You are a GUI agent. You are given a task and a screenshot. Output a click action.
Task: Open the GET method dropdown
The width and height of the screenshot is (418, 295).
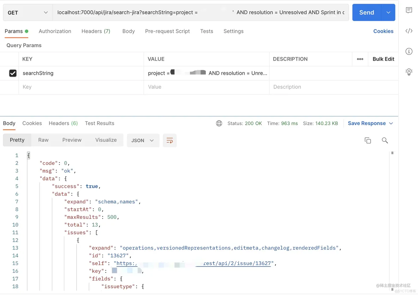[28, 13]
